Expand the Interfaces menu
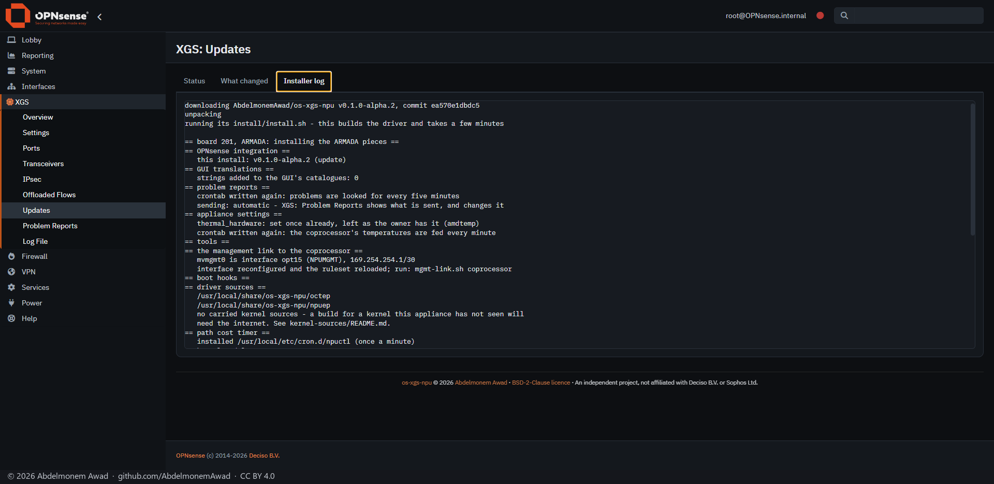 click(83, 86)
